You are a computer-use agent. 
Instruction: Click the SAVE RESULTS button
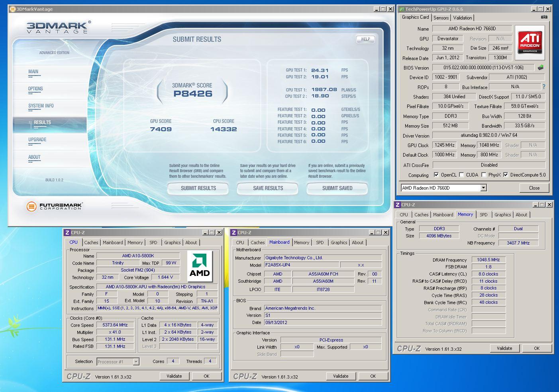[268, 188]
